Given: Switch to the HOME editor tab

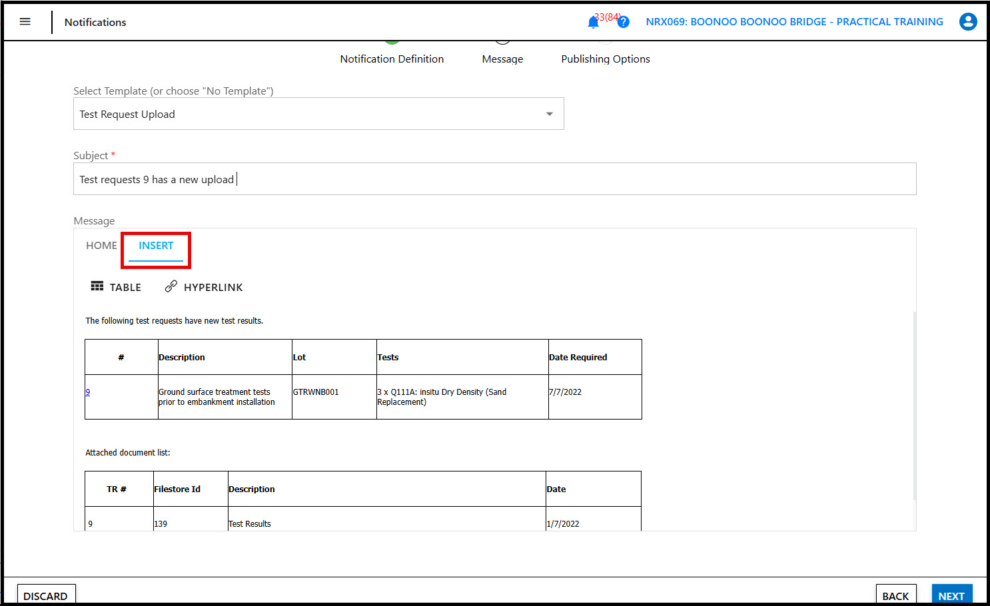Looking at the screenshot, I should tap(101, 246).
